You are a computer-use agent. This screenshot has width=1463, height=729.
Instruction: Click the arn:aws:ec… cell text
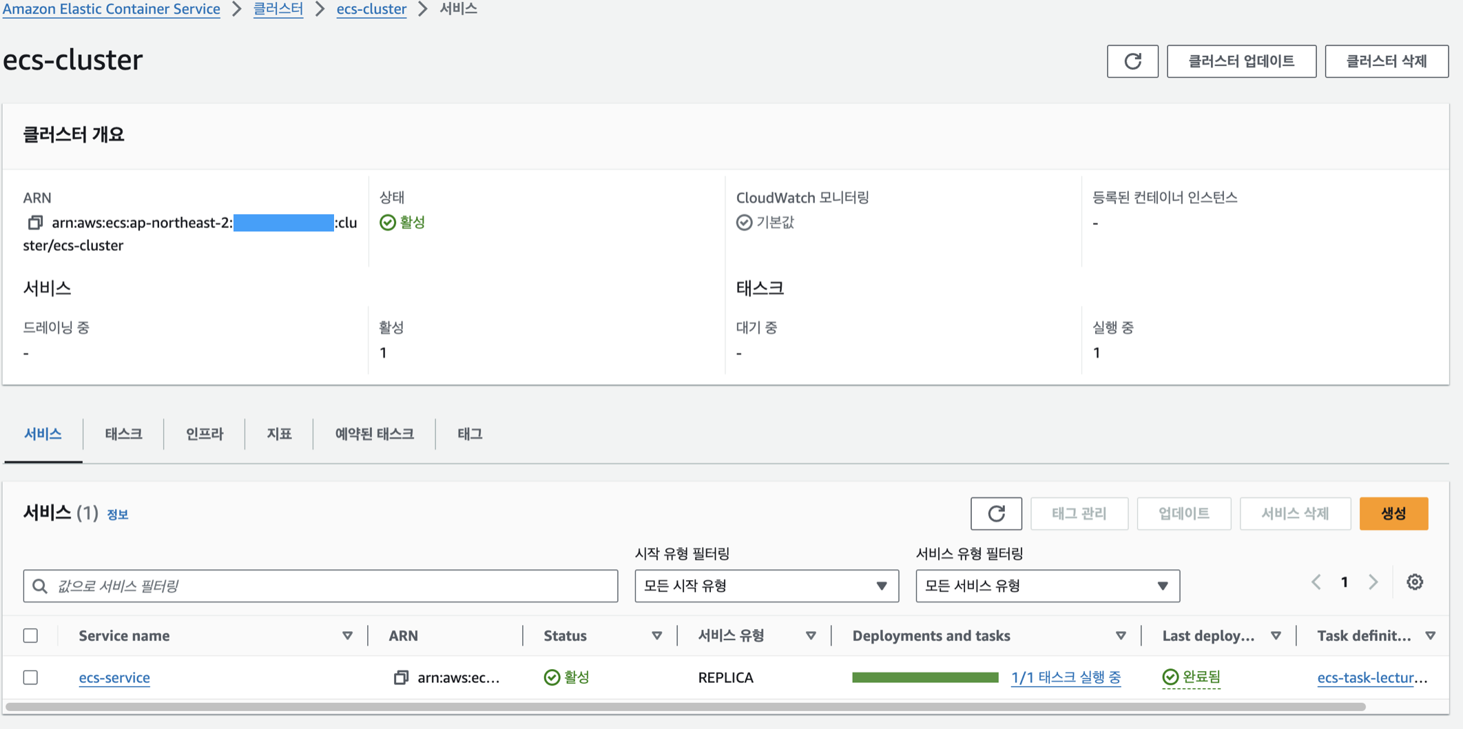tap(459, 677)
